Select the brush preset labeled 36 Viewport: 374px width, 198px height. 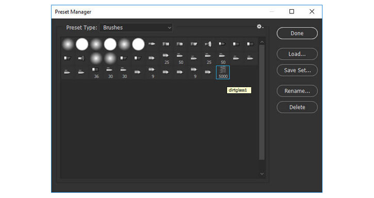pos(96,72)
